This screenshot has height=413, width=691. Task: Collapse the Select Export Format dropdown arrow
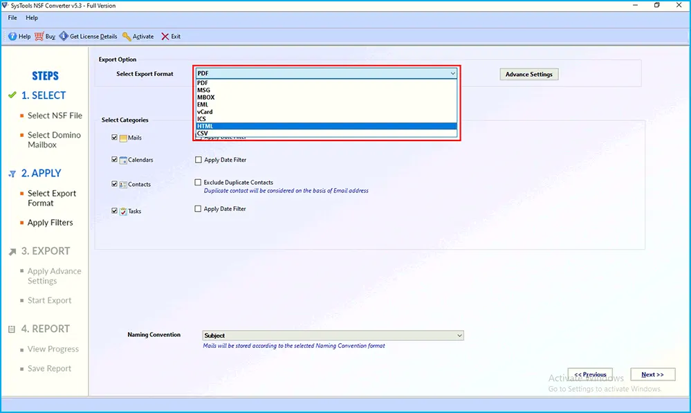pos(452,73)
